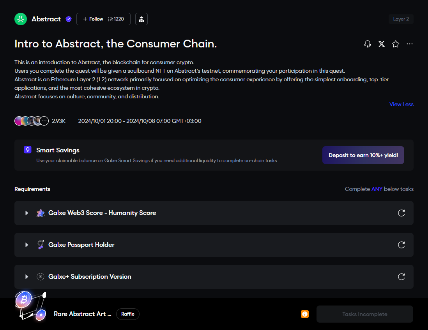Image resolution: width=428 pixels, height=330 pixels.
Task: Share the quest on X (Twitter)
Action: [382, 44]
